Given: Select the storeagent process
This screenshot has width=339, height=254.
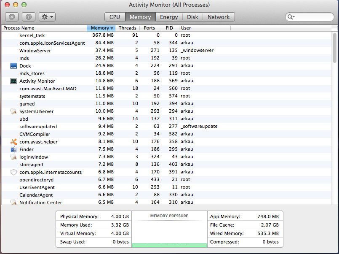Looking at the screenshot, I should [x=166, y=165].
